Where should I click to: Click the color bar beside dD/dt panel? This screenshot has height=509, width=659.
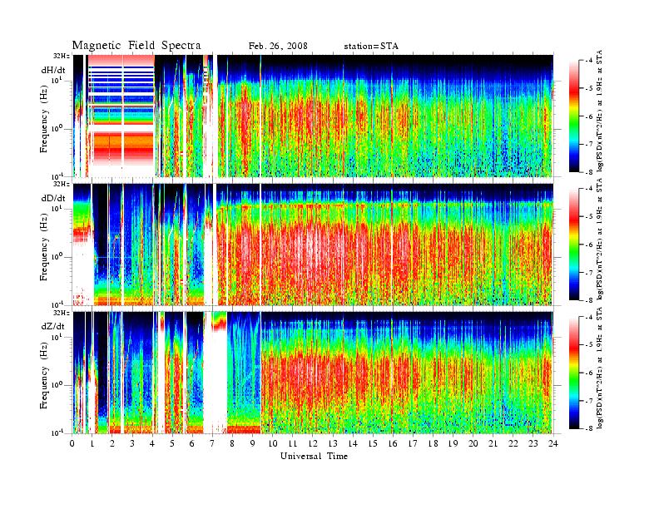click(574, 245)
